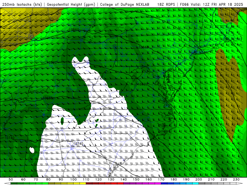Click the color scale value 220

click(224, 179)
